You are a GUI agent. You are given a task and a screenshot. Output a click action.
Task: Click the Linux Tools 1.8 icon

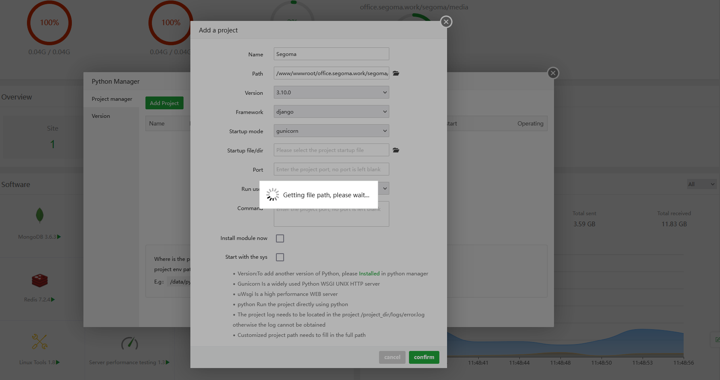40,342
